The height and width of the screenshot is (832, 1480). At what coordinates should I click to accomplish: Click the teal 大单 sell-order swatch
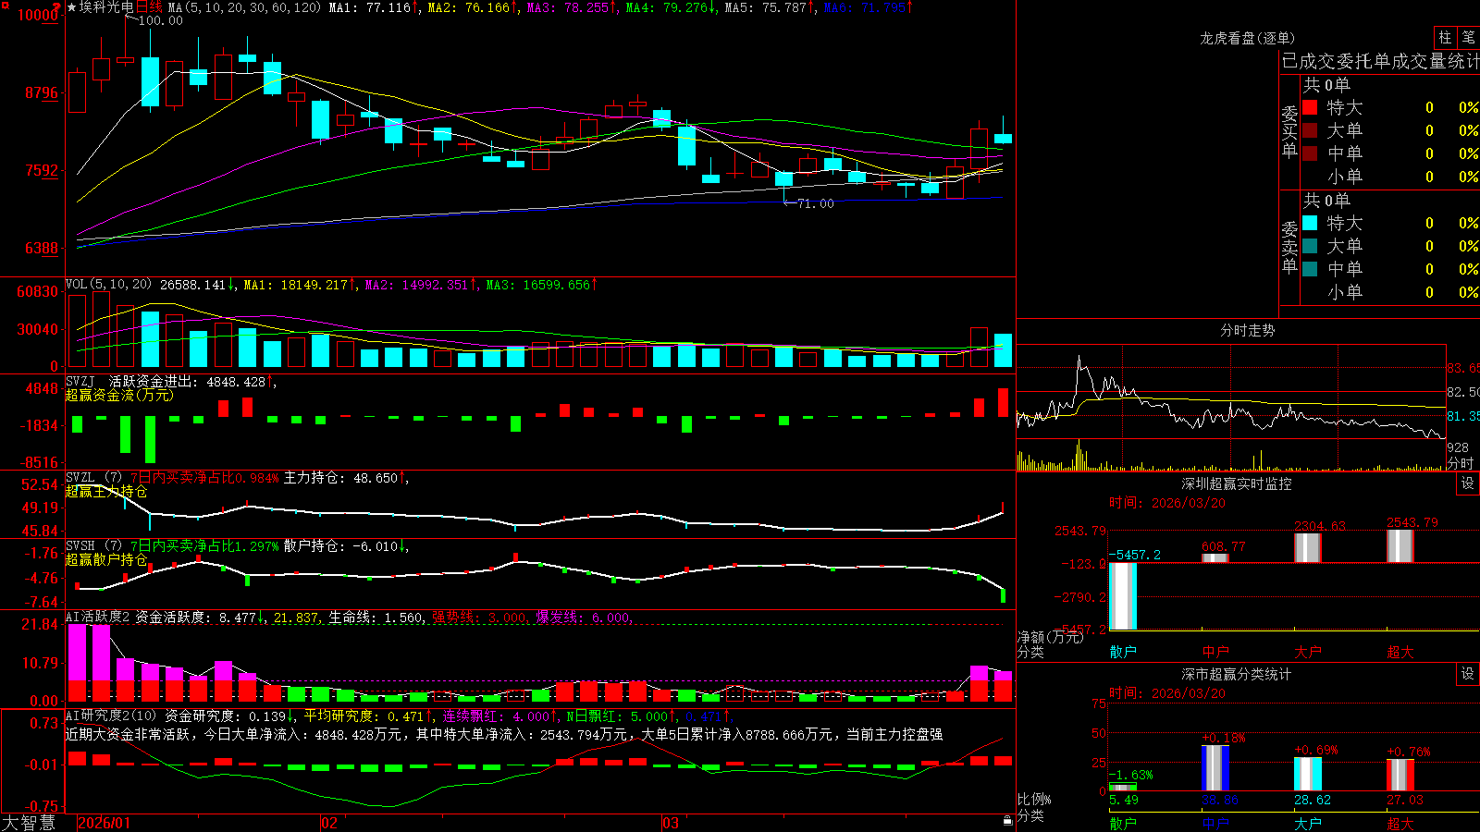[x=1310, y=246]
